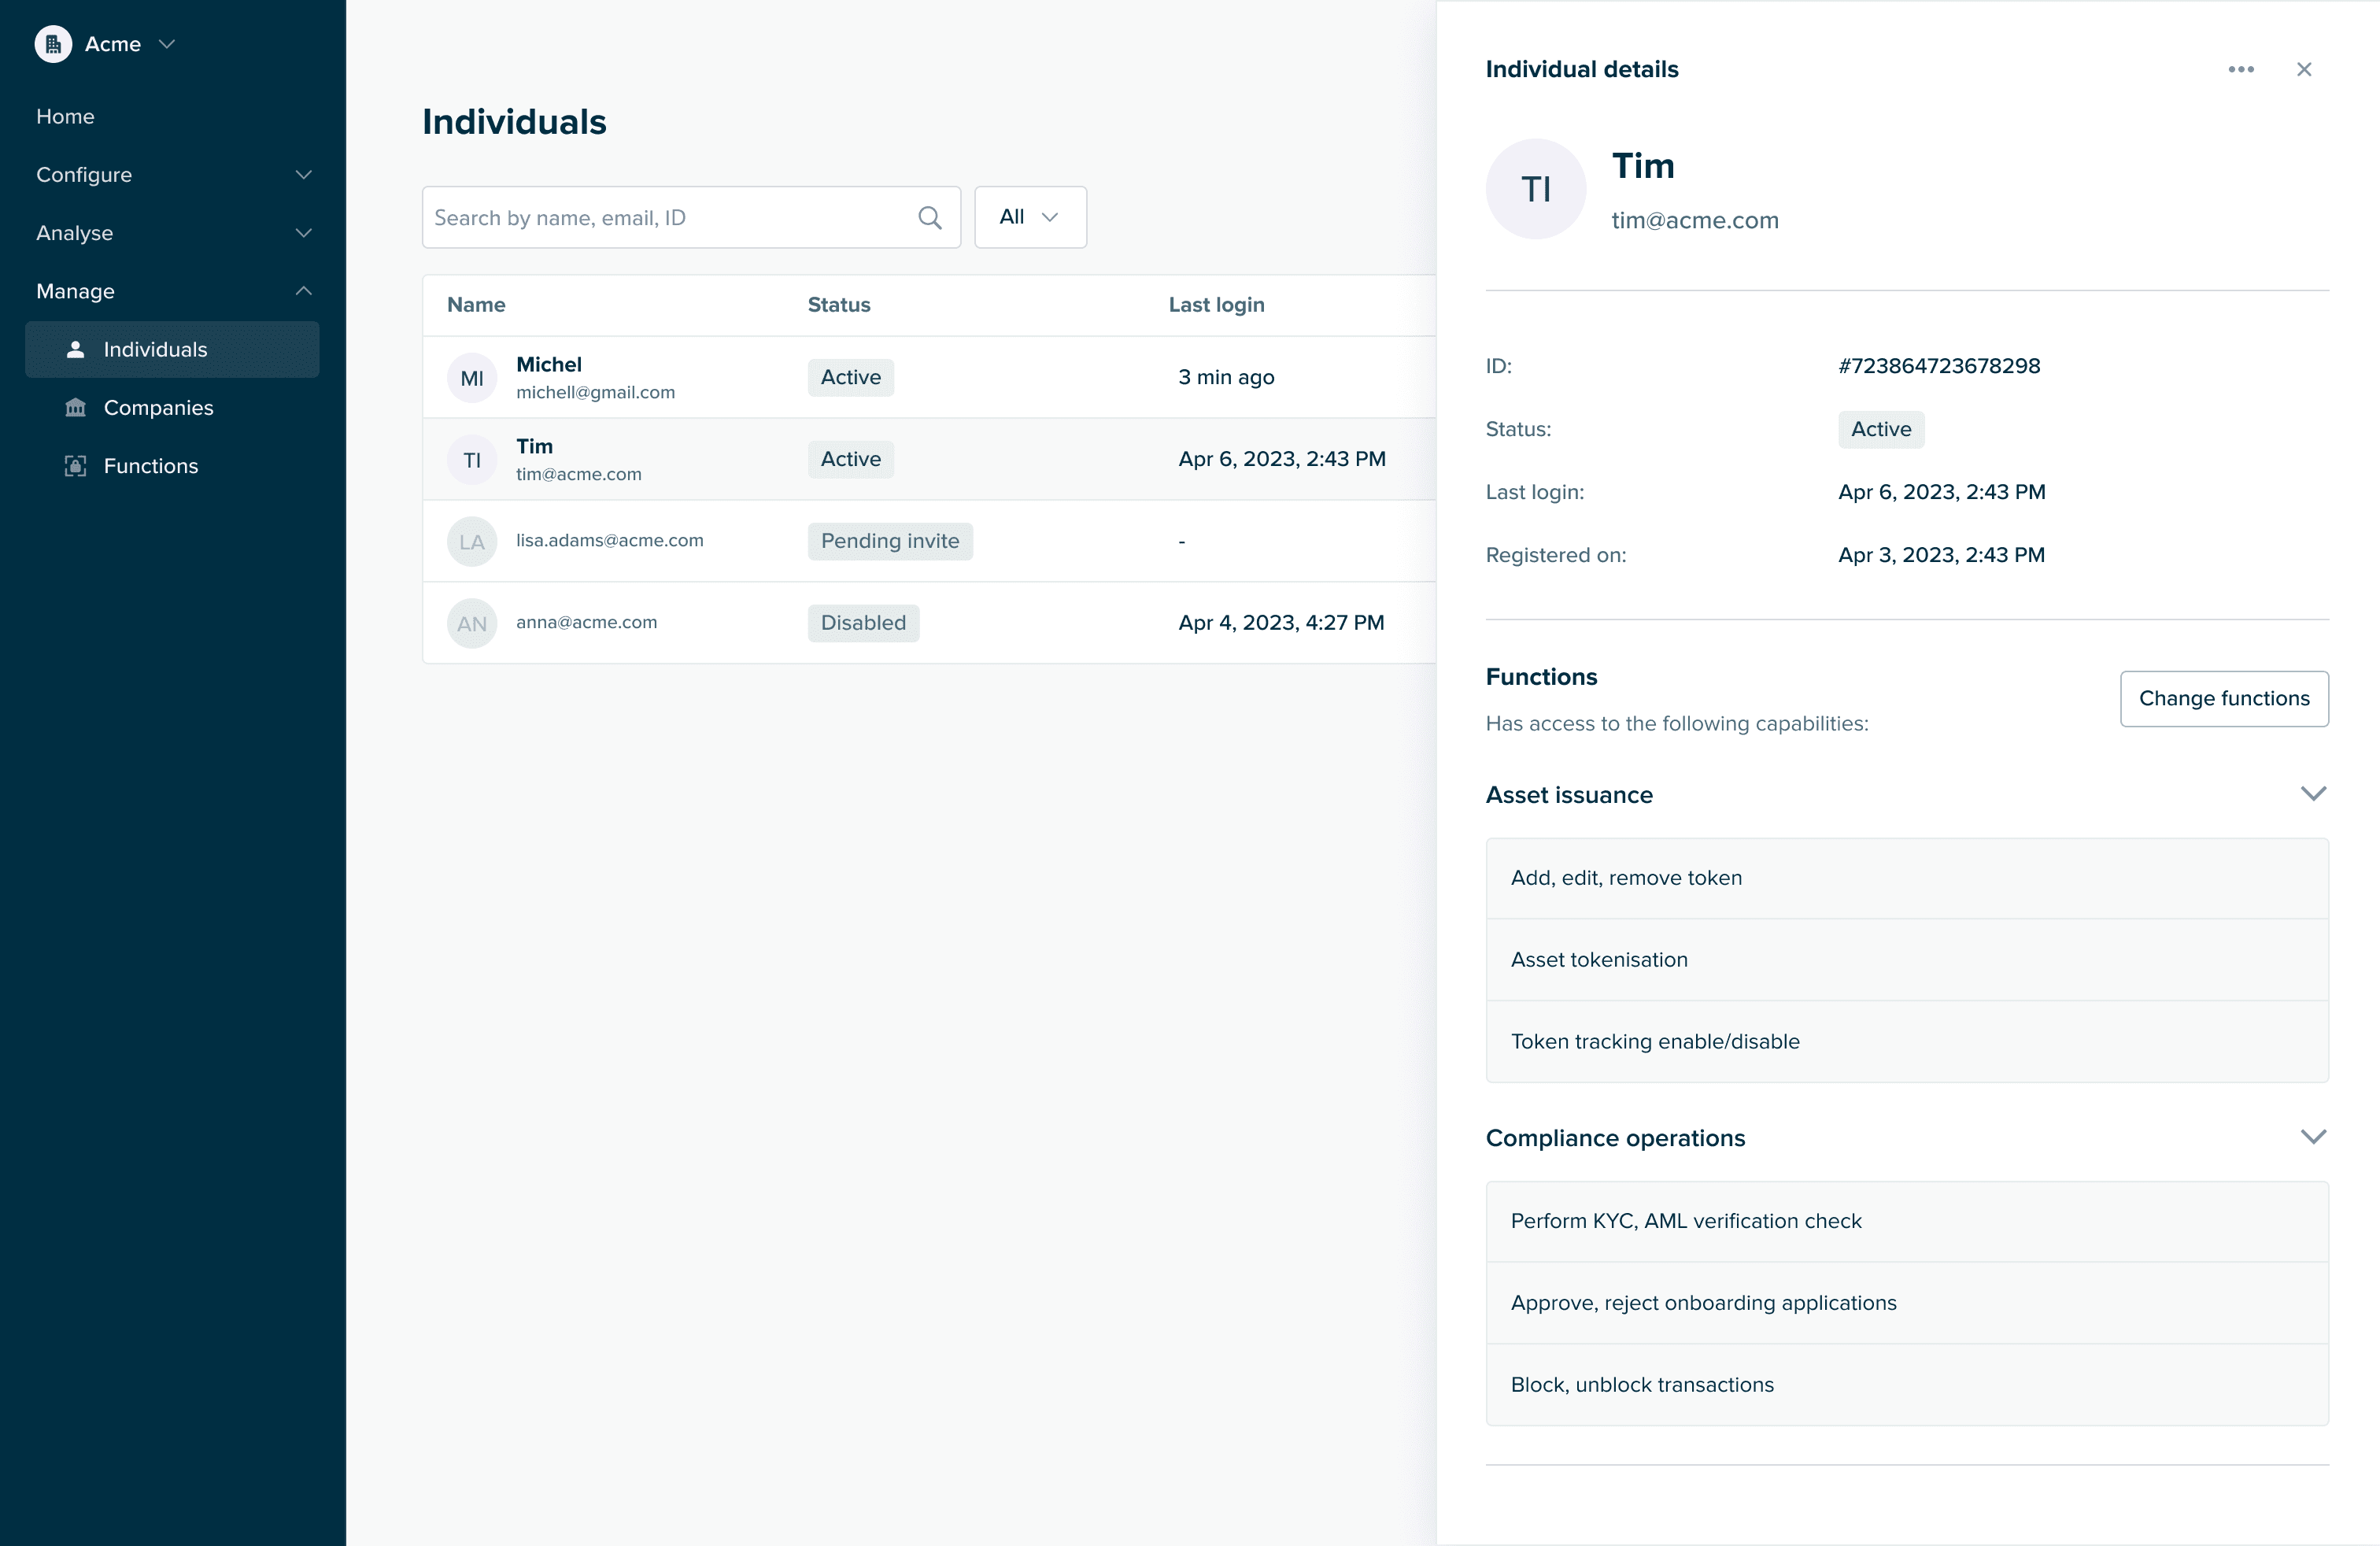Click Tim's last login cell in table
This screenshot has height=1546, width=2380.
tap(1281, 459)
